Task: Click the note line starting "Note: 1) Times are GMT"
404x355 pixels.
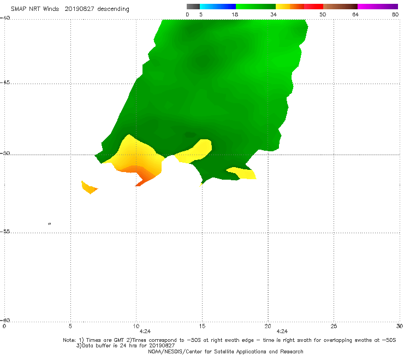Action: [x=229, y=340]
